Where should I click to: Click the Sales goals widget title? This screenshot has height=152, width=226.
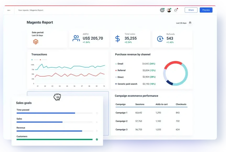pyautogui.click(x=24, y=103)
